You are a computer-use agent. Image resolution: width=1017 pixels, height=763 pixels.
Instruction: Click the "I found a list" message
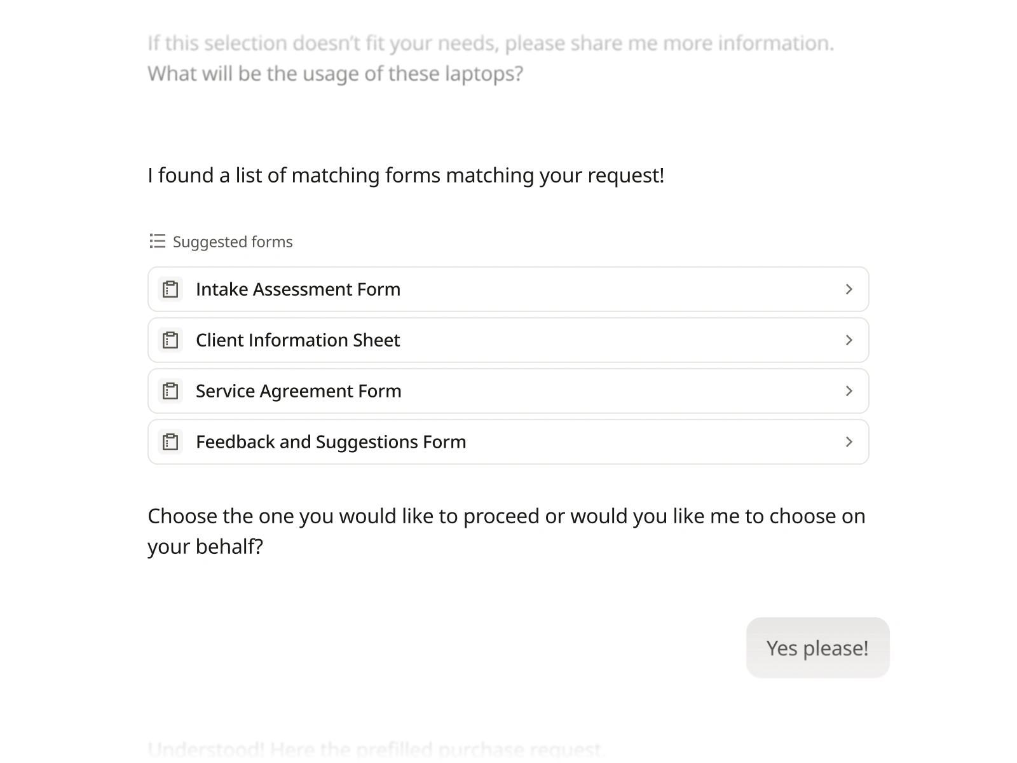click(x=406, y=175)
